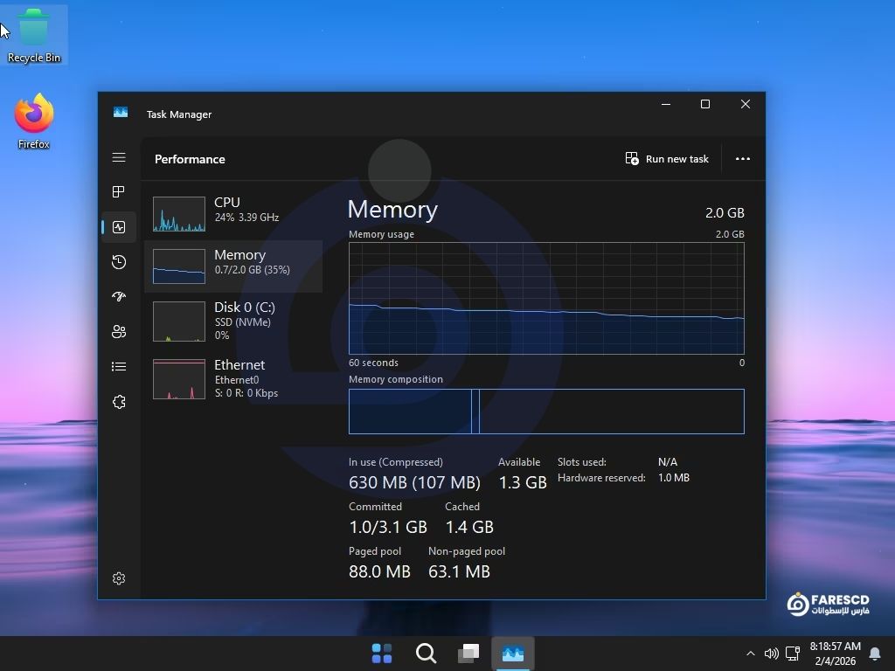
Task: Open the Processes page icon in sidebar
Action: point(119,191)
